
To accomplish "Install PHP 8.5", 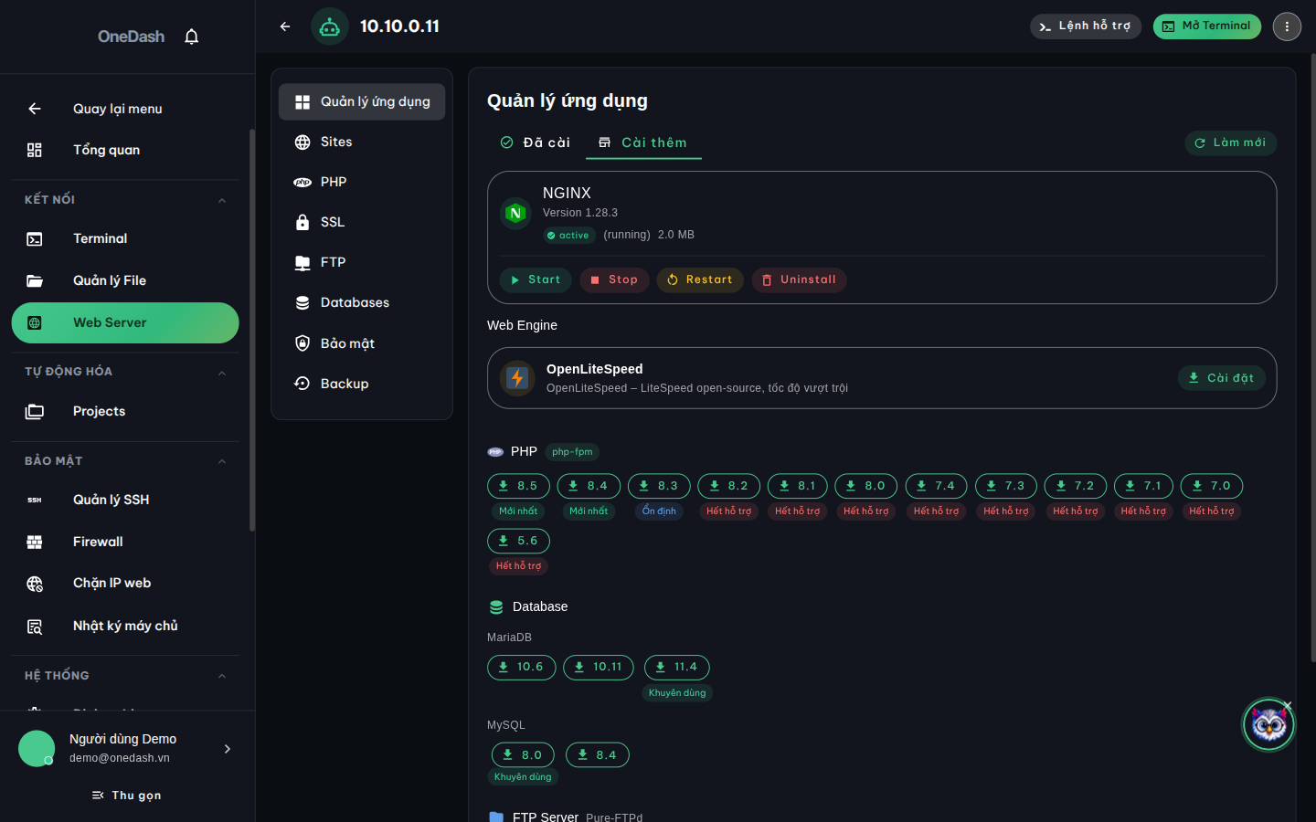I will (x=518, y=486).
